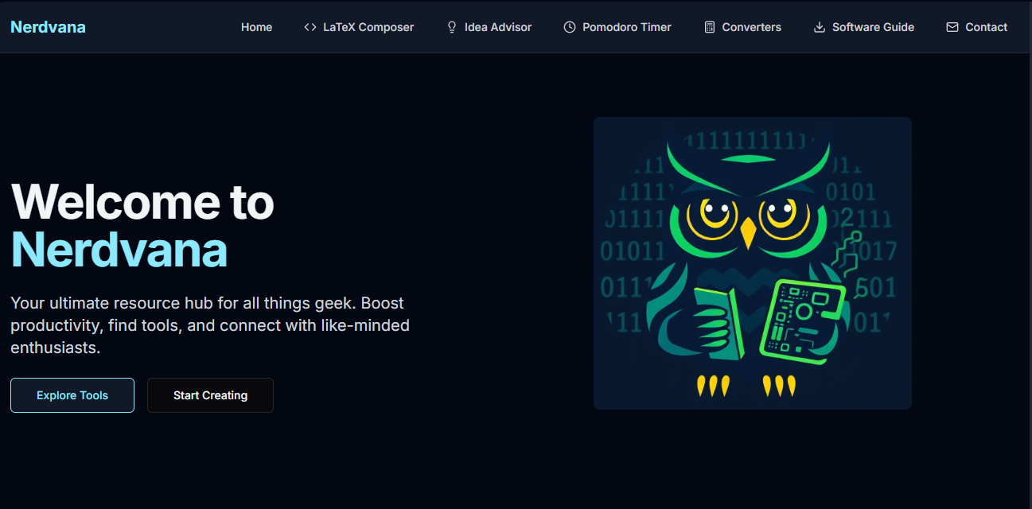
Task: Select the Idea Advisor label in navigation
Action: 498,27
